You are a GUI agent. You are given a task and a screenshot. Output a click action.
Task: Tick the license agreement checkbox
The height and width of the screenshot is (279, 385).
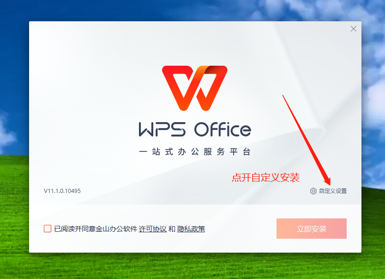(48, 229)
